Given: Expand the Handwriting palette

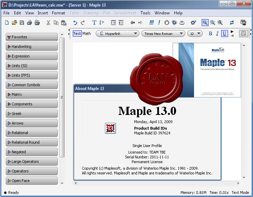Looking at the screenshot, I should click(31, 47).
